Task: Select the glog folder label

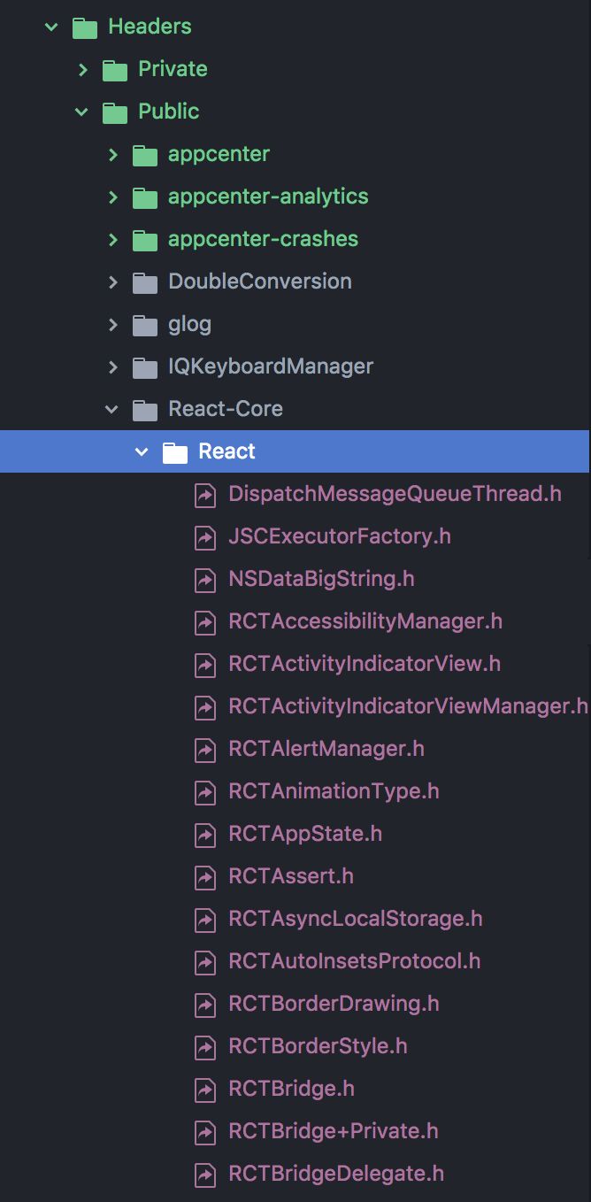Action: point(189,325)
